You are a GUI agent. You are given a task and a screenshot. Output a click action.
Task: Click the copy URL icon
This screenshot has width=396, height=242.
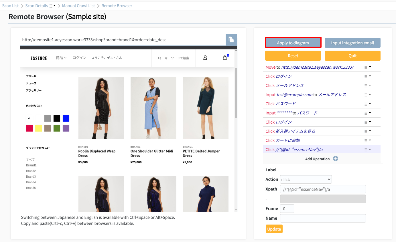pyautogui.click(x=231, y=40)
